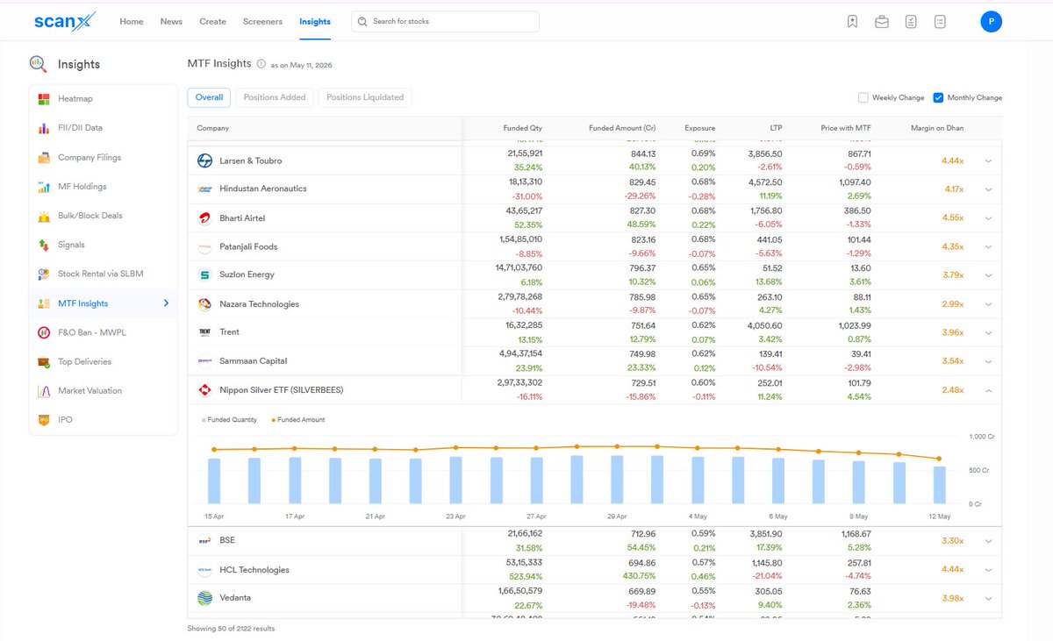Switch to the Positions Added tab

click(275, 97)
